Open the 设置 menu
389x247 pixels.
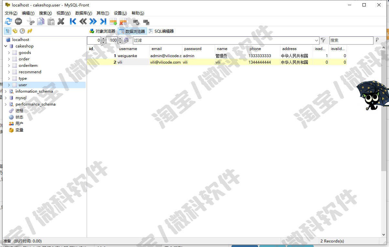120,13
